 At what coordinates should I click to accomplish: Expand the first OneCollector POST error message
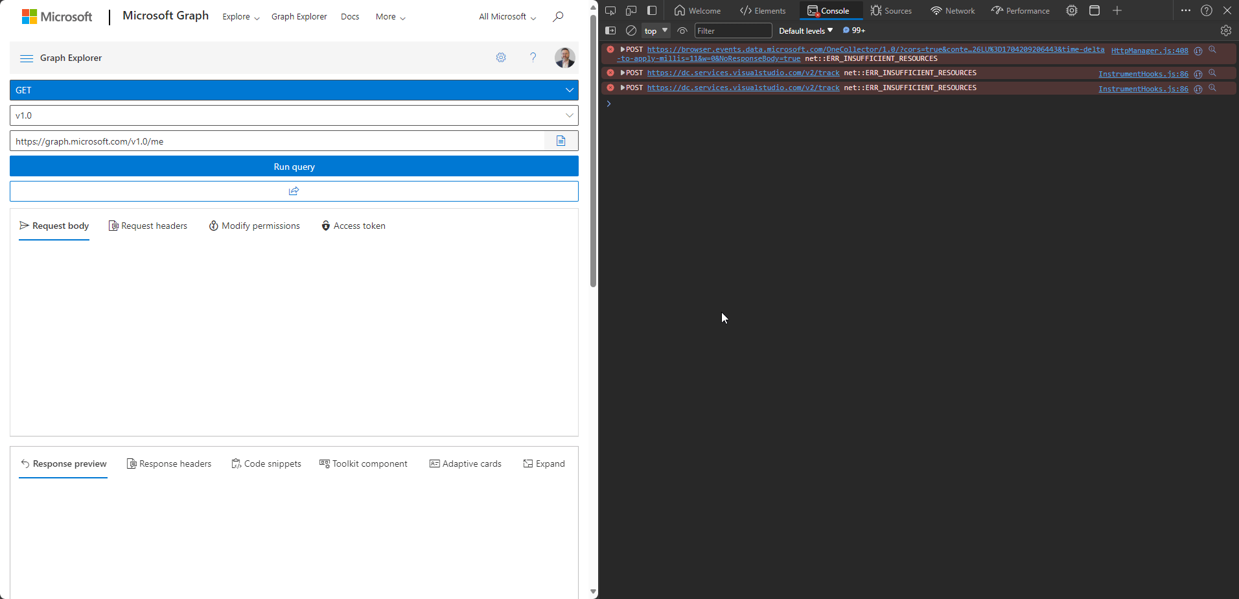(x=623, y=49)
